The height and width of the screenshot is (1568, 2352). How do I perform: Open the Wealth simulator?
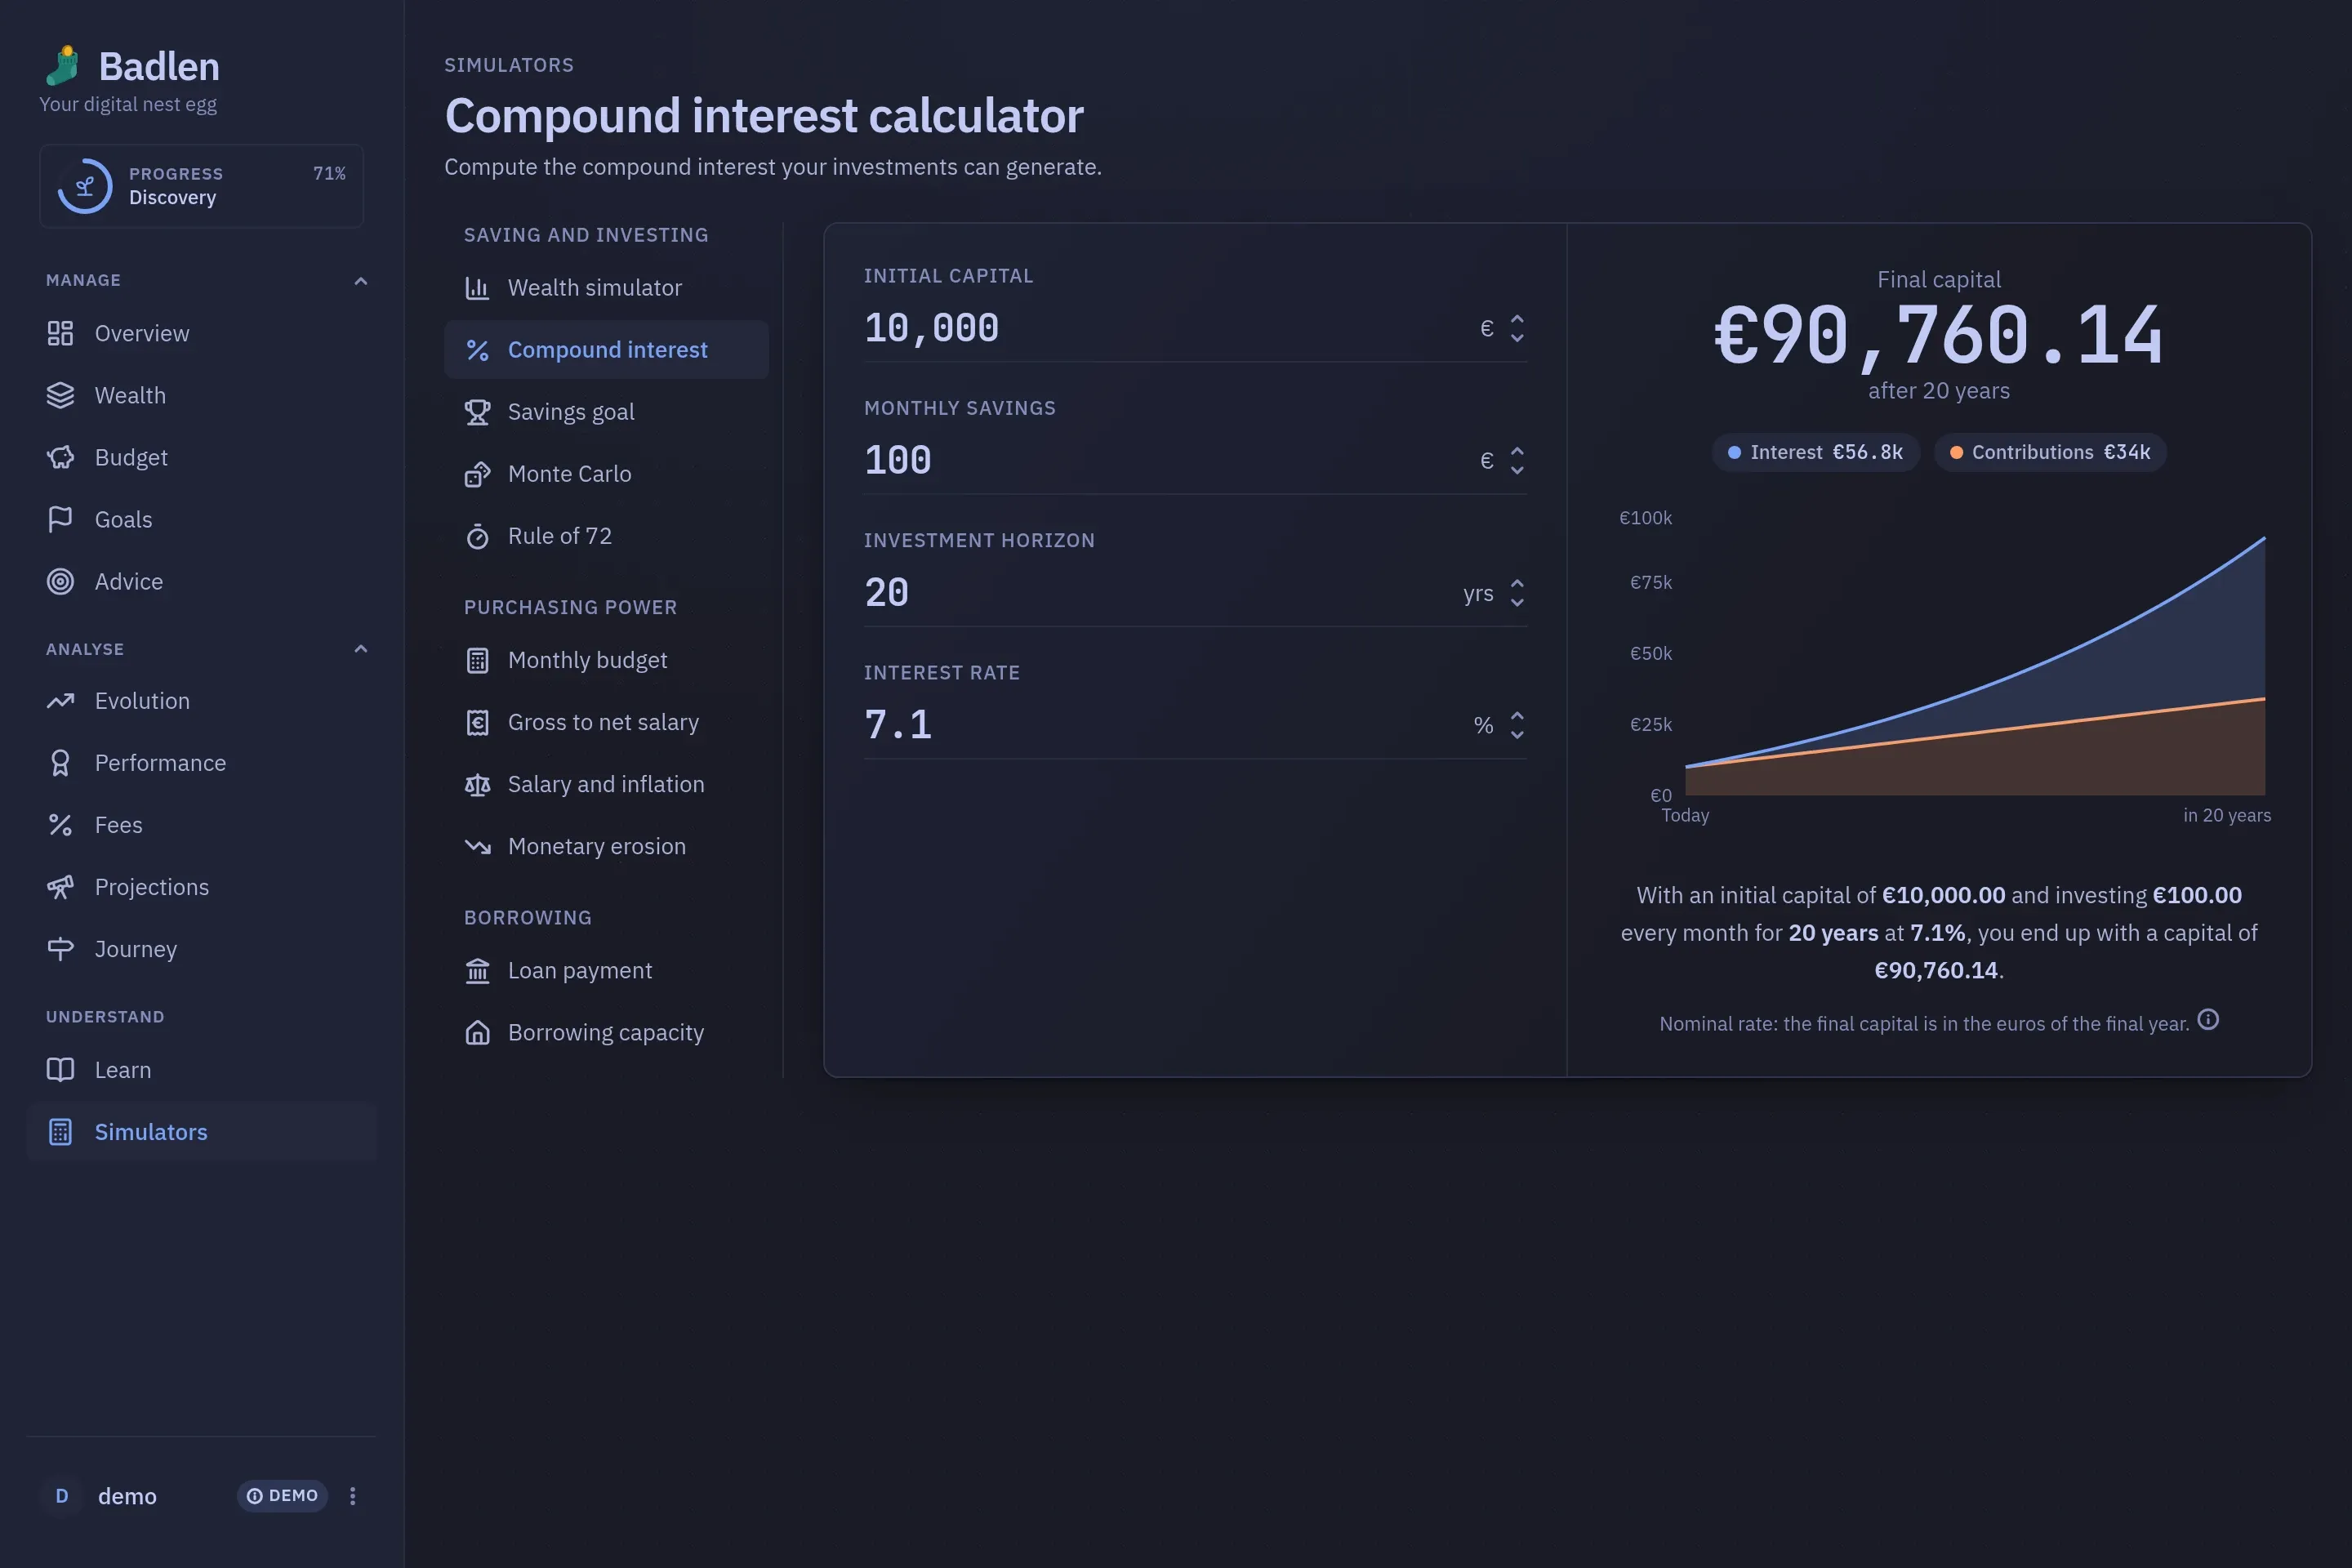tap(606, 288)
